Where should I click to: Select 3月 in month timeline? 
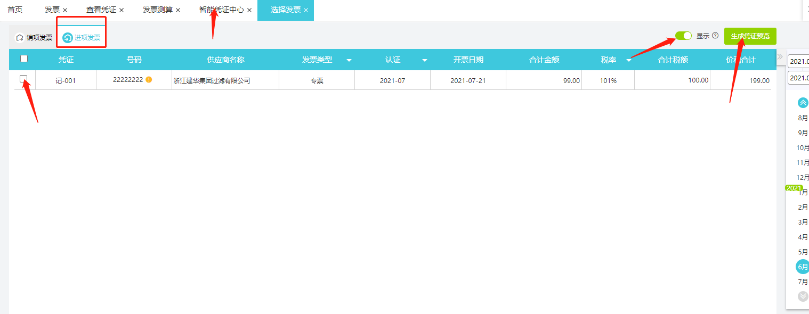pyautogui.click(x=803, y=222)
